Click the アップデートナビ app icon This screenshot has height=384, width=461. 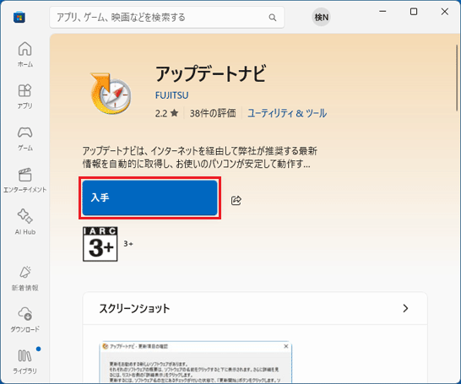point(111,94)
